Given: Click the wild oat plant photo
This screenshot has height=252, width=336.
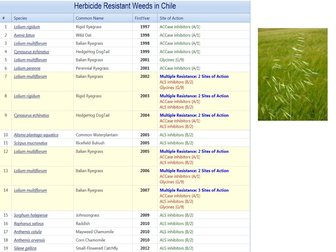Looking at the screenshot, I should pyautogui.click(x=292, y=74).
